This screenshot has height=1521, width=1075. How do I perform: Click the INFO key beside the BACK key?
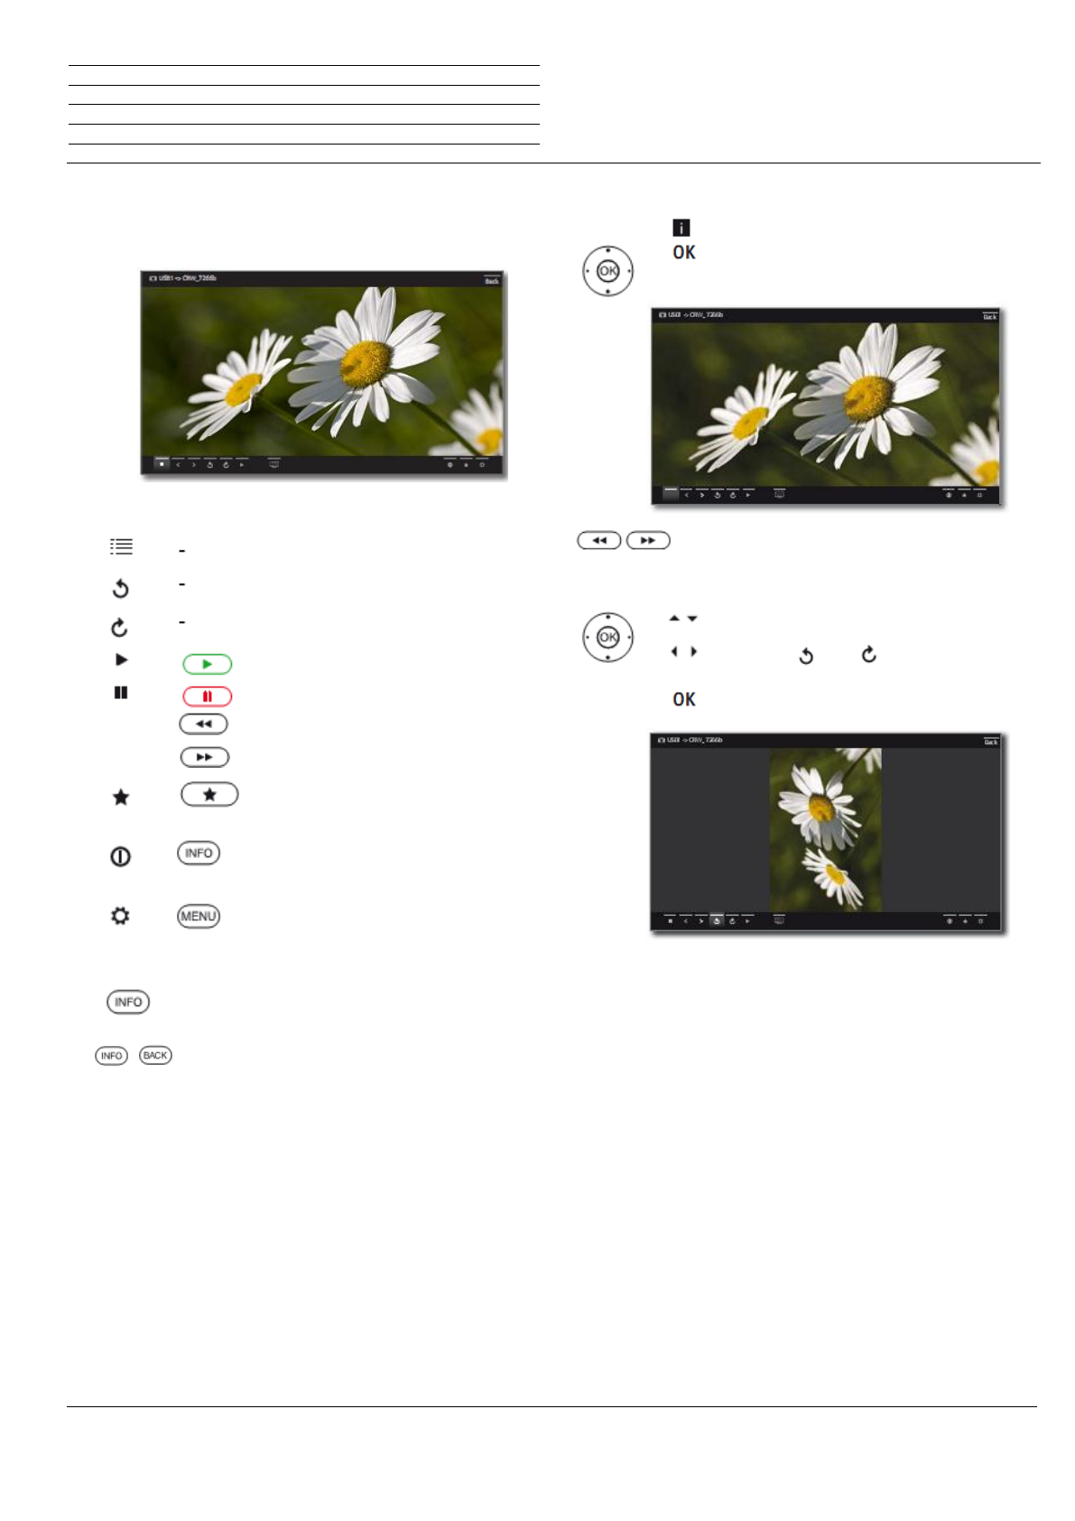112,1055
